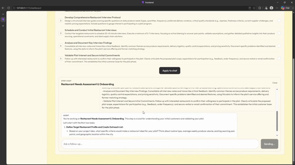295x165 pixels.
Task: Click the page vertical scrollbar thumb
Action: (x=294, y=110)
